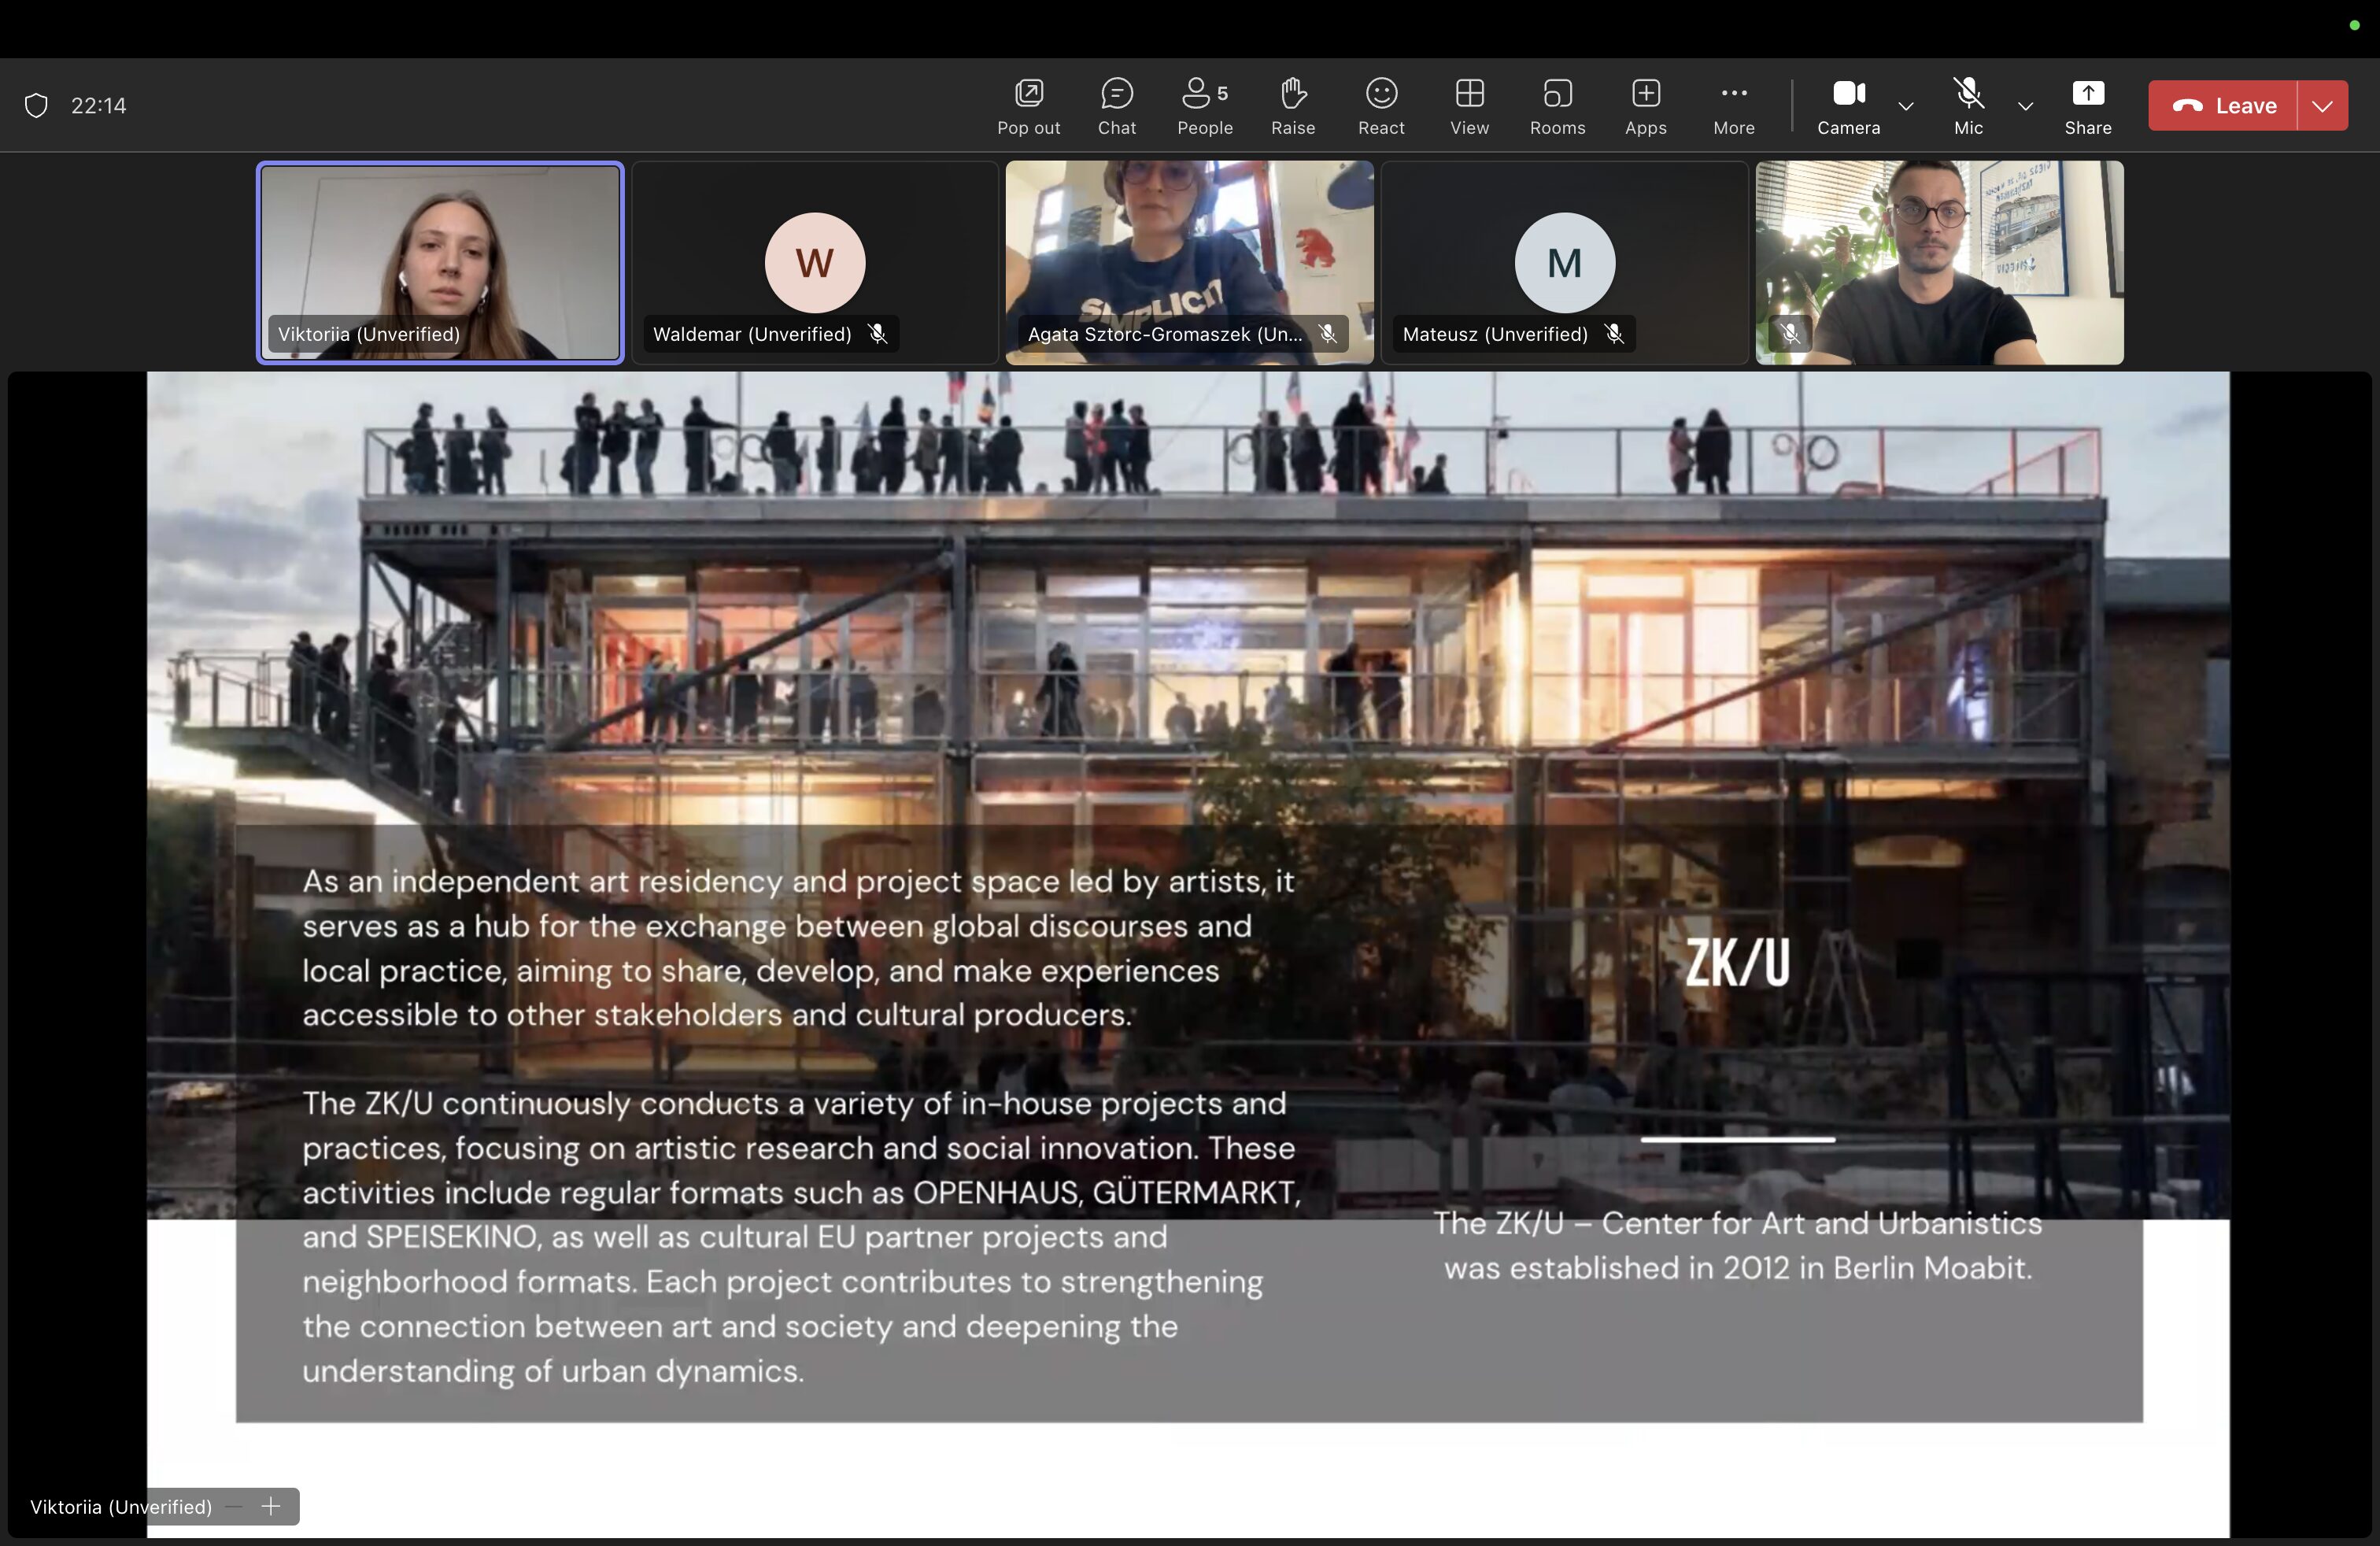Unmute the Mic
The width and height of the screenshot is (2380, 1546).
pyautogui.click(x=1968, y=106)
